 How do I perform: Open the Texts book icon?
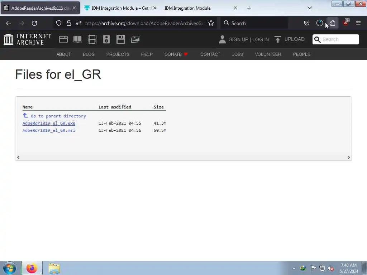coord(78,39)
